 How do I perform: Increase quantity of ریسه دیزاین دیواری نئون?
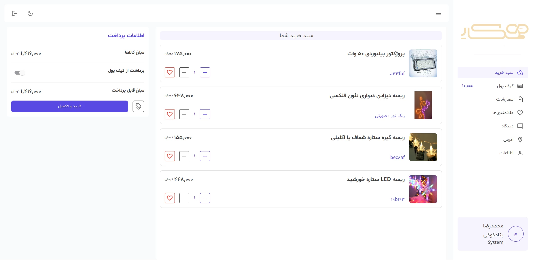(205, 114)
